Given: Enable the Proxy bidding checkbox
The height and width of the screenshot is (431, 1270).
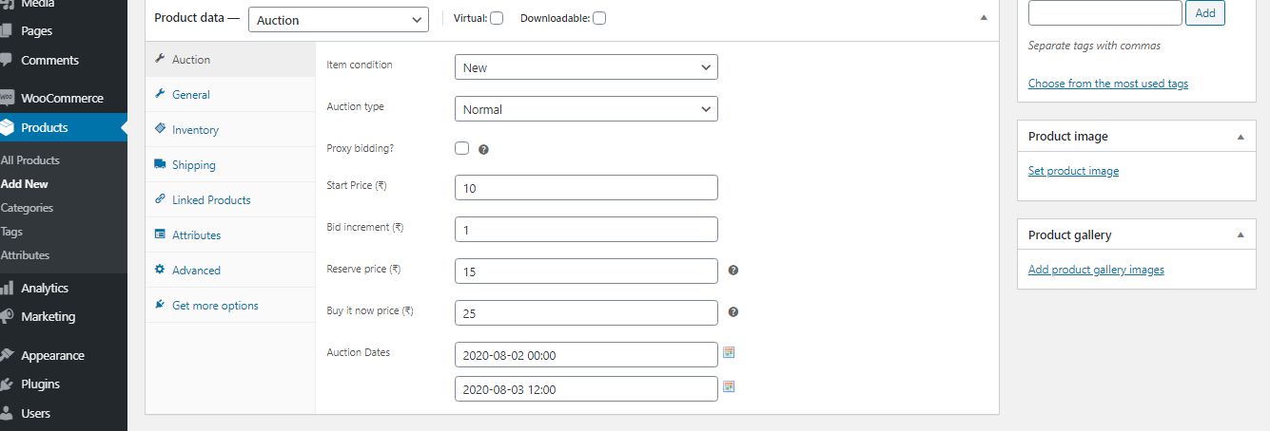Looking at the screenshot, I should click(x=462, y=148).
